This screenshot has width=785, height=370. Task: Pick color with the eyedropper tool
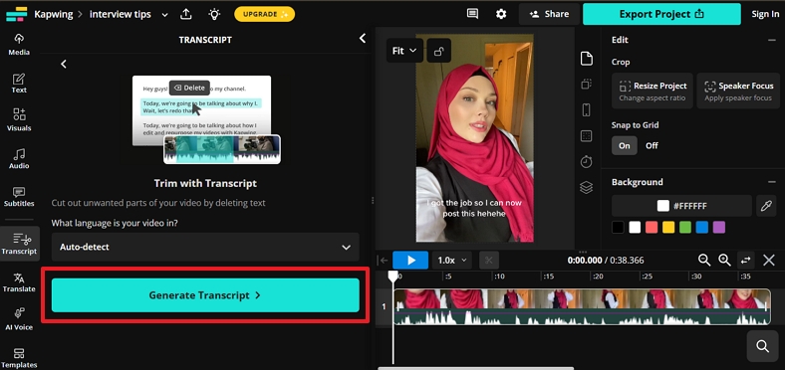766,206
